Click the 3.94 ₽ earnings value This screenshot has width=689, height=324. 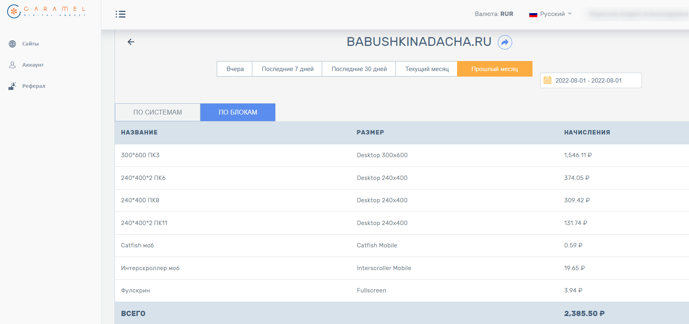(x=573, y=290)
